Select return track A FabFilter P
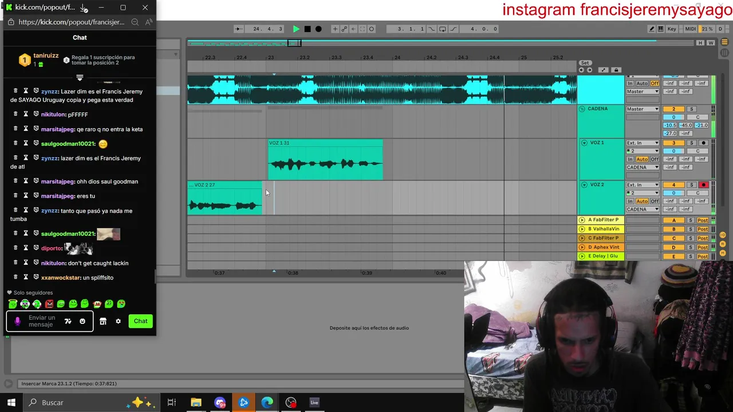Image resolution: width=733 pixels, height=412 pixels. click(603, 220)
